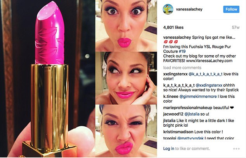Open the @jlstalia mention
This screenshot has height=158, width=246.
(192, 114)
